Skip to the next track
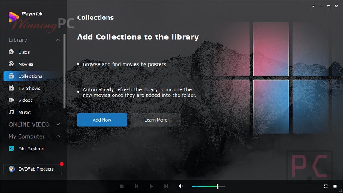The image size is (343, 193). point(166,186)
